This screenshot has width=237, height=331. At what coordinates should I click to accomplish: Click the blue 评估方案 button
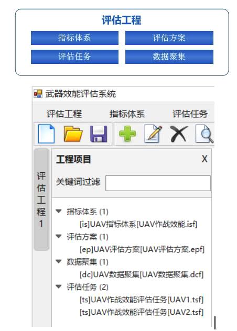tap(169, 38)
